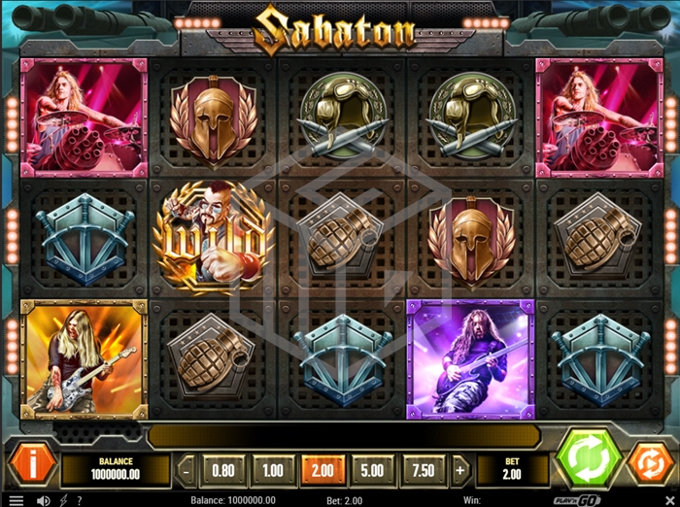Click the orange guitarist symbol
Image resolution: width=680 pixels, height=507 pixels.
pos(85,359)
